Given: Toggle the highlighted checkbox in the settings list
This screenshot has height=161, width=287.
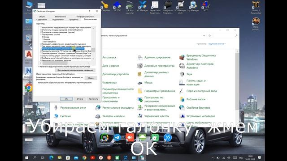Looking at the screenshot, I should coord(41,49).
